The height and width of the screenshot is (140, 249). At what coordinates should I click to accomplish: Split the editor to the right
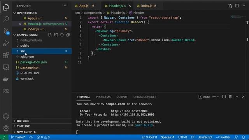pyautogui.click(x=237, y=6)
